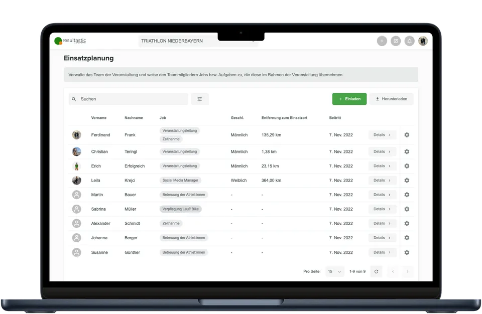Open Details for Leila Krejci

(x=382, y=181)
